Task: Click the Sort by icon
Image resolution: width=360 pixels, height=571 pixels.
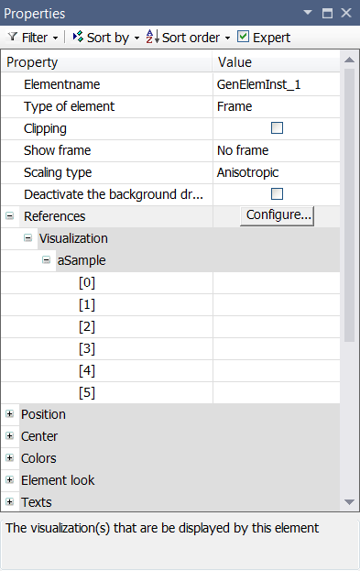Action: pyautogui.click(x=78, y=37)
